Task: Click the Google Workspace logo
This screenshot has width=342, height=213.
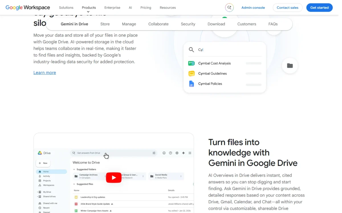Action: click(28, 8)
